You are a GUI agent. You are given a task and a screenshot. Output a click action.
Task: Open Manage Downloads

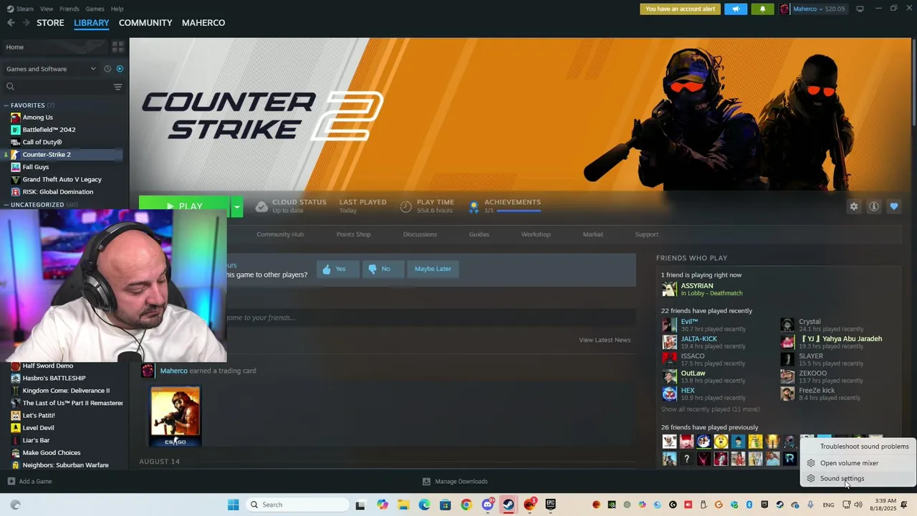455,482
